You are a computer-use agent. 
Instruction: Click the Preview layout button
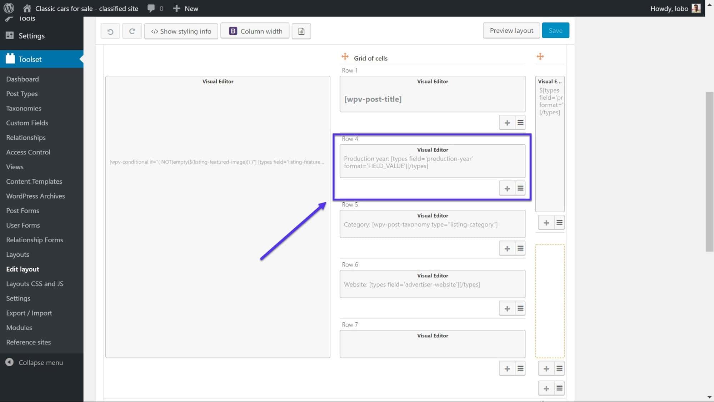click(x=511, y=30)
